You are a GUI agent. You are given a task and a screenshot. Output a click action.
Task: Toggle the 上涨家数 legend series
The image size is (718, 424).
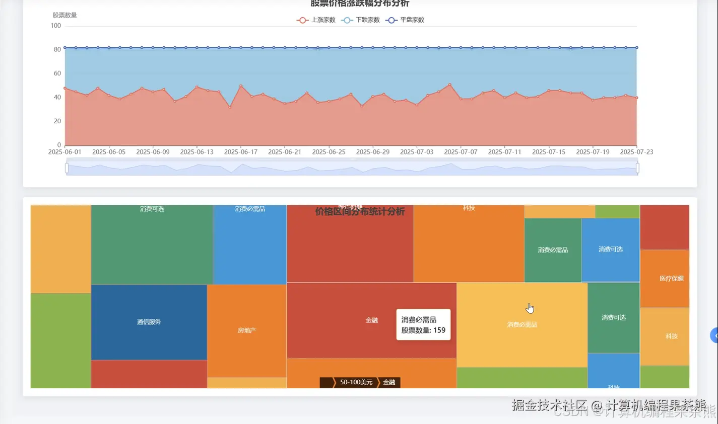[316, 20]
